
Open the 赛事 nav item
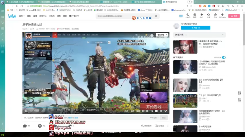point(65,16)
